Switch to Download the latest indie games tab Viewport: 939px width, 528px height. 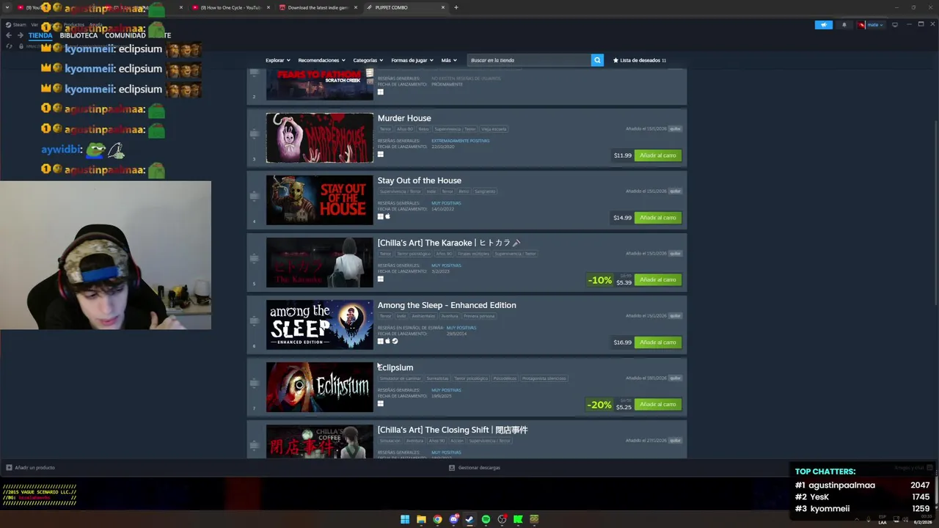317,7
